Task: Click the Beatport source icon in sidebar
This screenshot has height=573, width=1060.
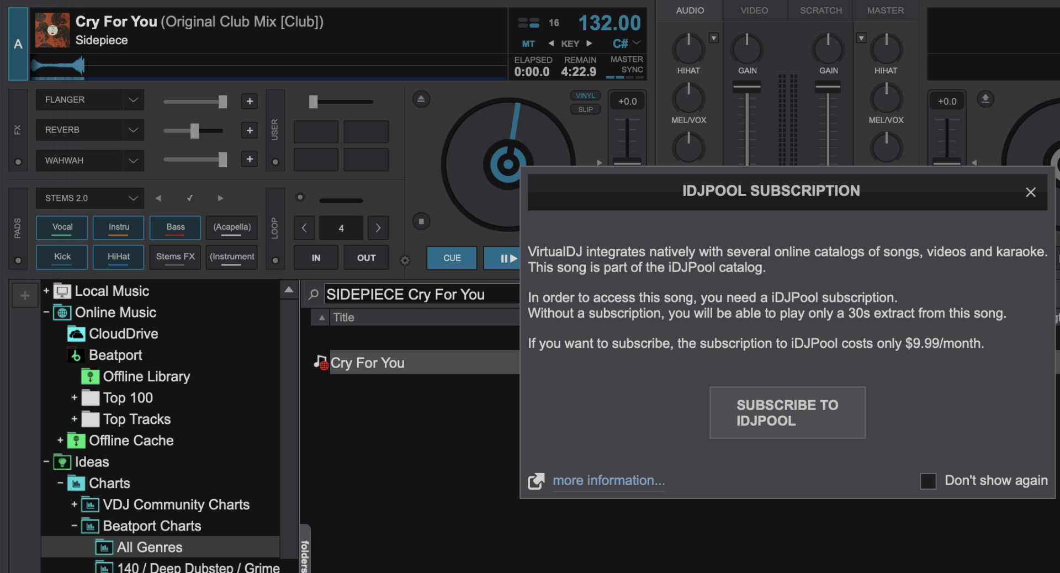Action: (x=76, y=355)
